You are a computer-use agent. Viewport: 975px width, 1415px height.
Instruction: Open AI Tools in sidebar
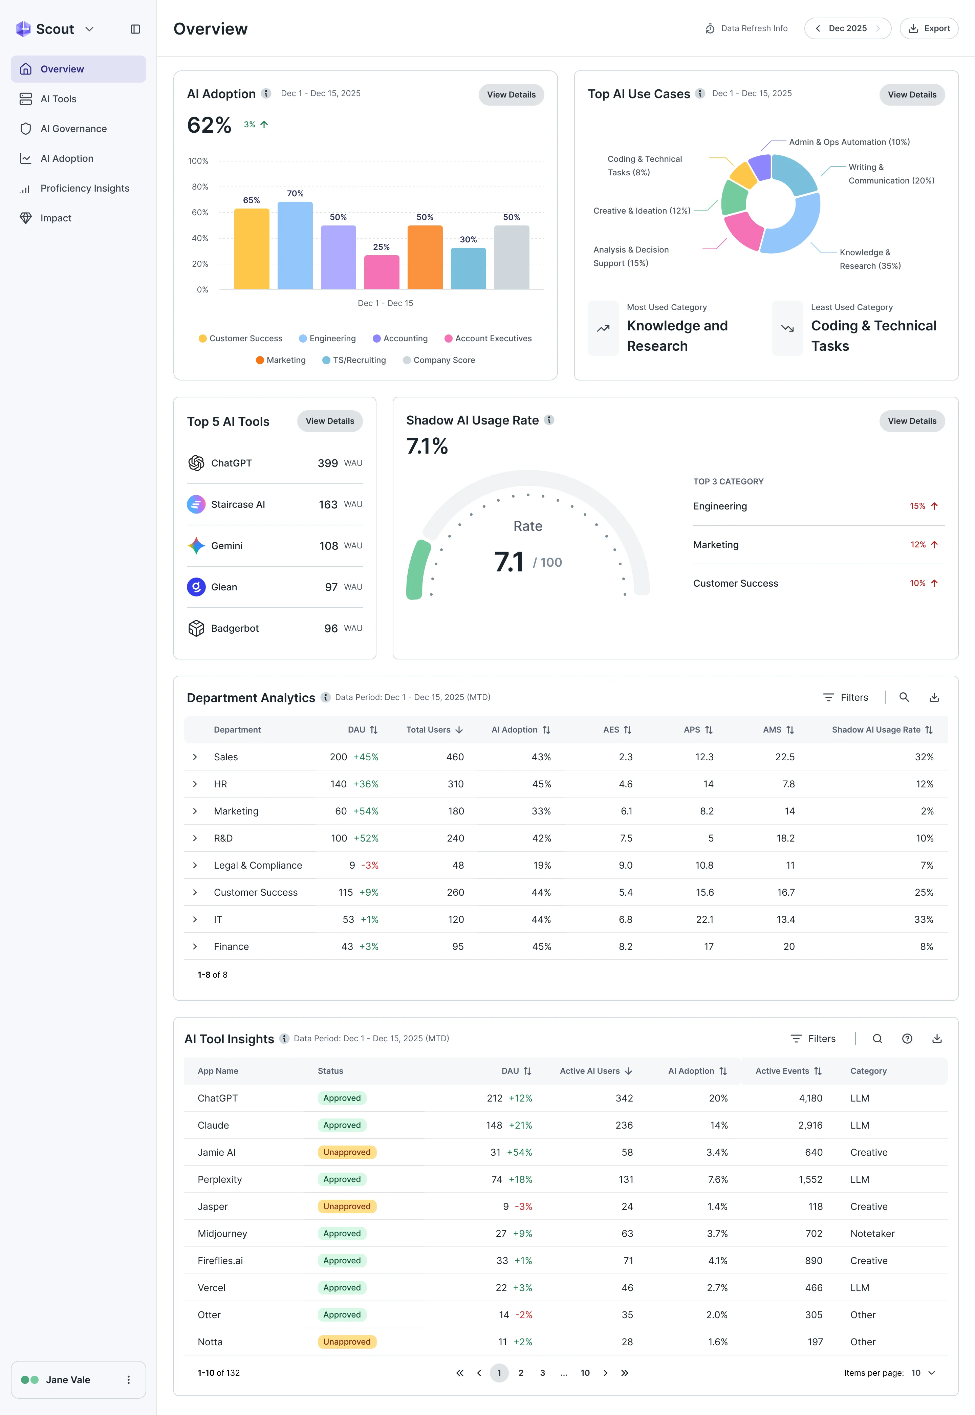coord(78,99)
